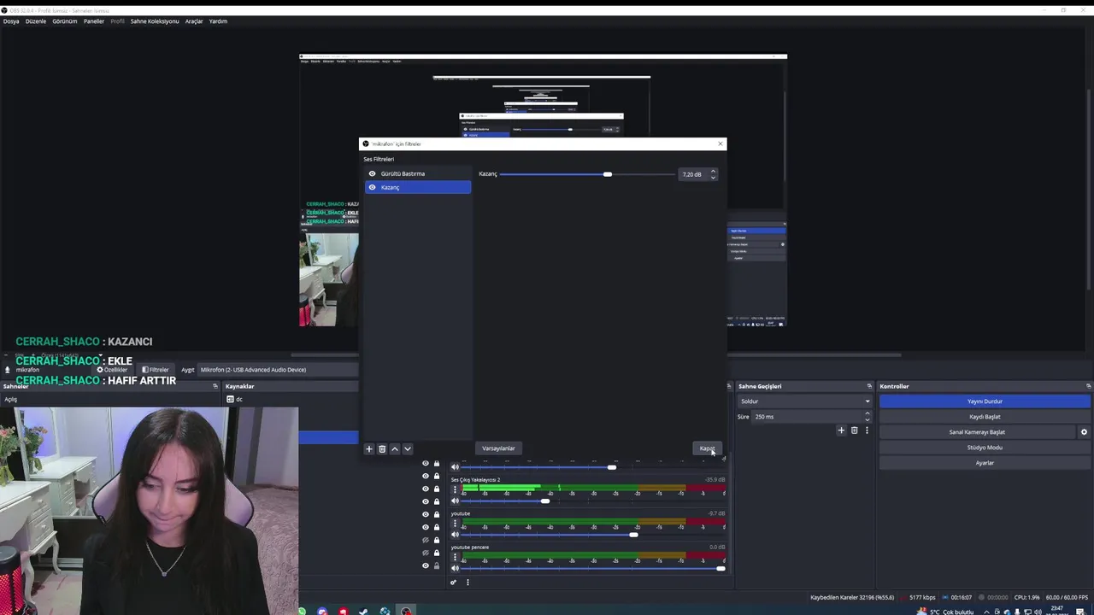Enable Stüdyo Modu
Viewport: 1094px width, 615px height.
tap(985, 448)
